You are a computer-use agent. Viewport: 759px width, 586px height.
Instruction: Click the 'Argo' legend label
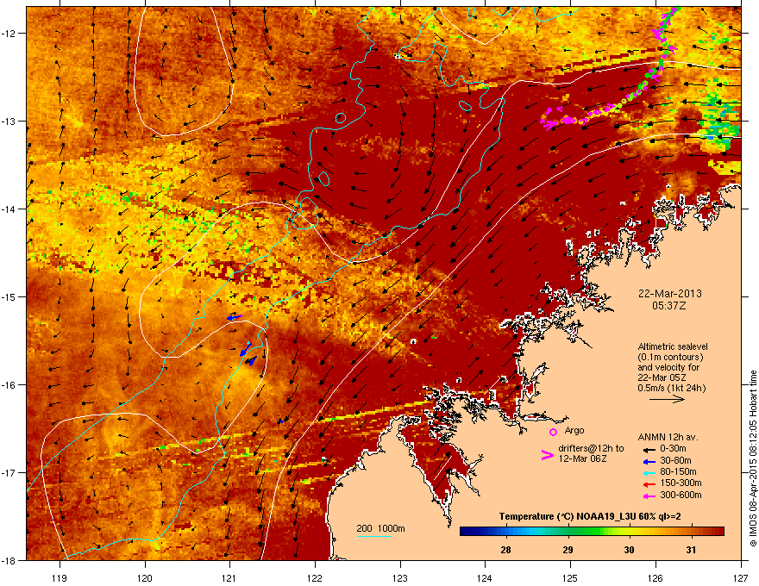pyautogui.click(x=574, y=430)
